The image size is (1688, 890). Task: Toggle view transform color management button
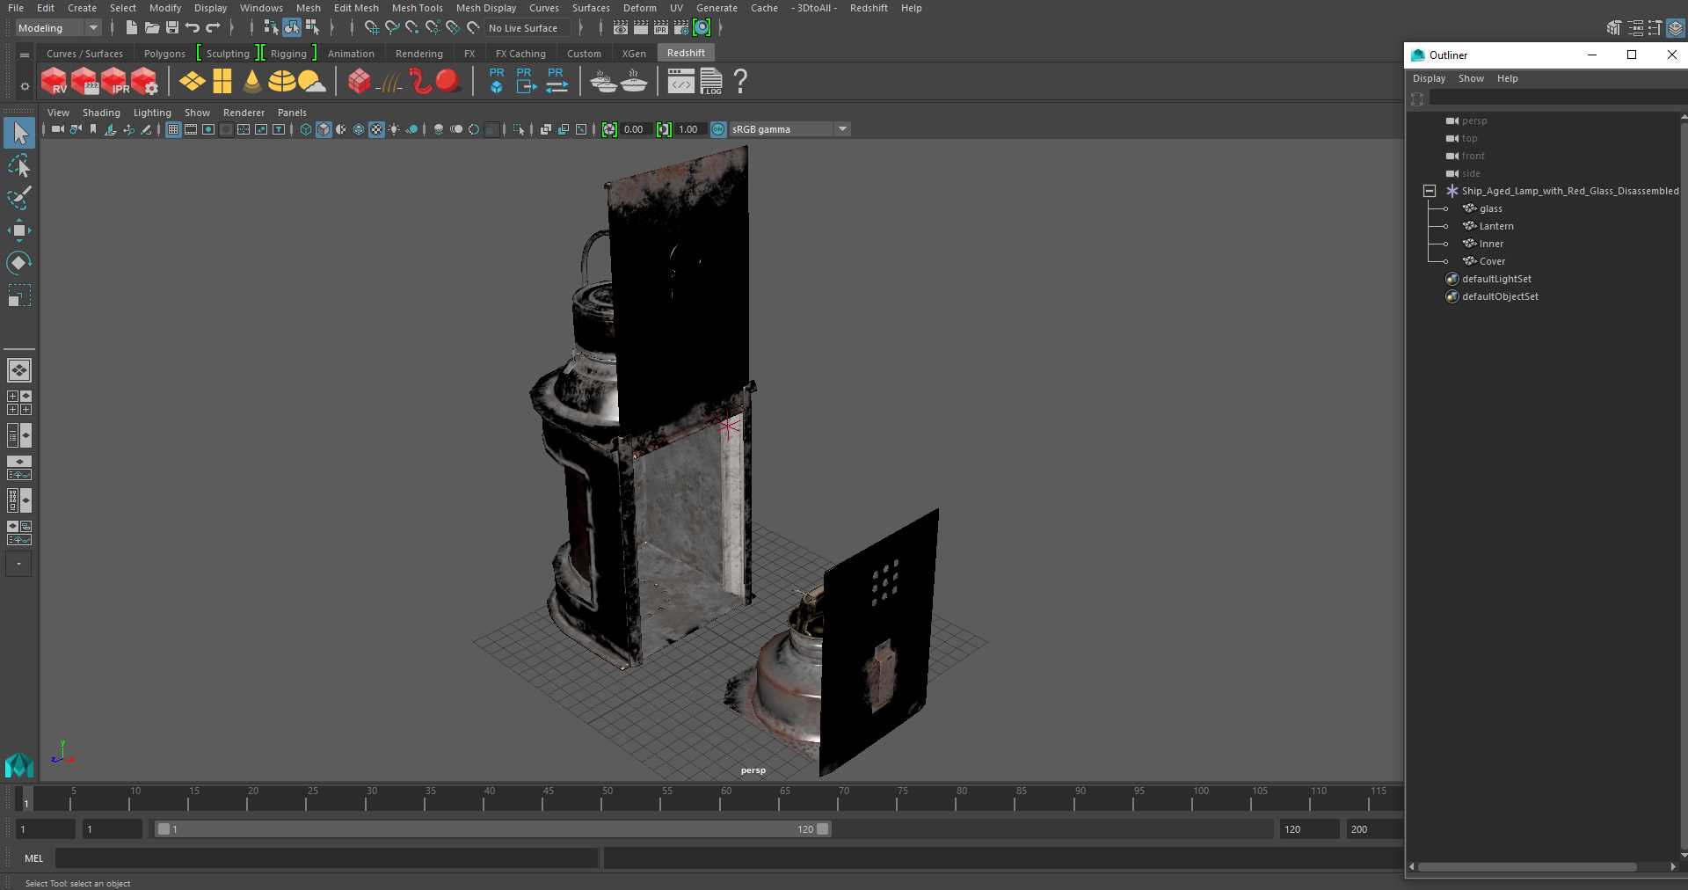(x=718, y=129)
